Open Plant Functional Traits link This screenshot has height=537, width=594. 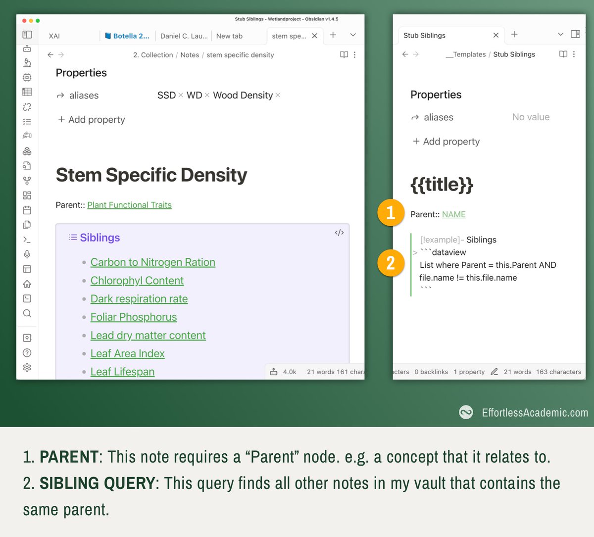130,205
